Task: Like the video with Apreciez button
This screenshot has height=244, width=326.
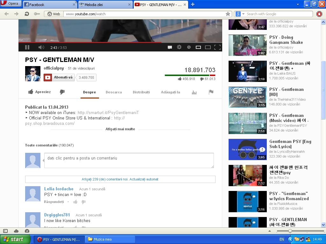Action: pyautogui.click(x=39, y=92)
